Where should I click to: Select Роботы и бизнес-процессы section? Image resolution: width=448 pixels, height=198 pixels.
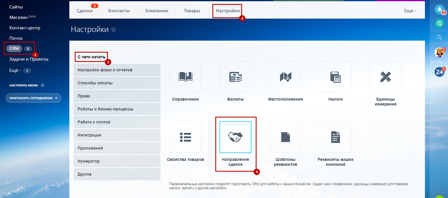[117, 109]
